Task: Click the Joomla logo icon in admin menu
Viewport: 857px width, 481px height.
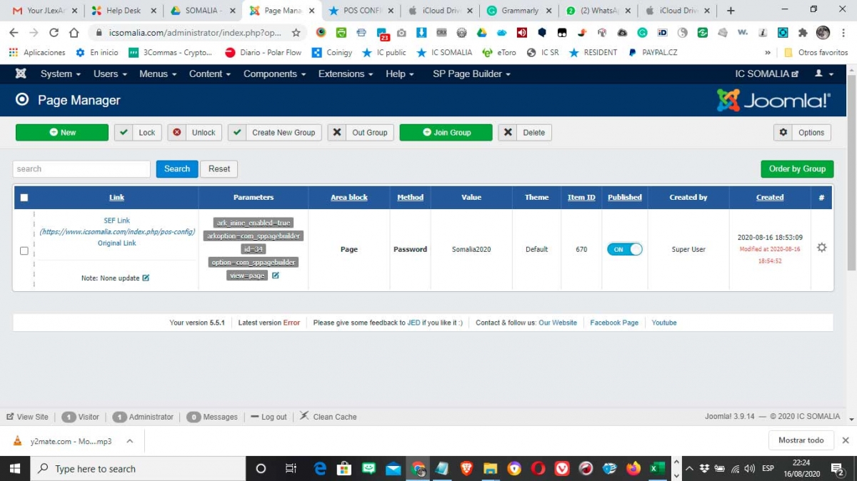Action: point(21,74)
